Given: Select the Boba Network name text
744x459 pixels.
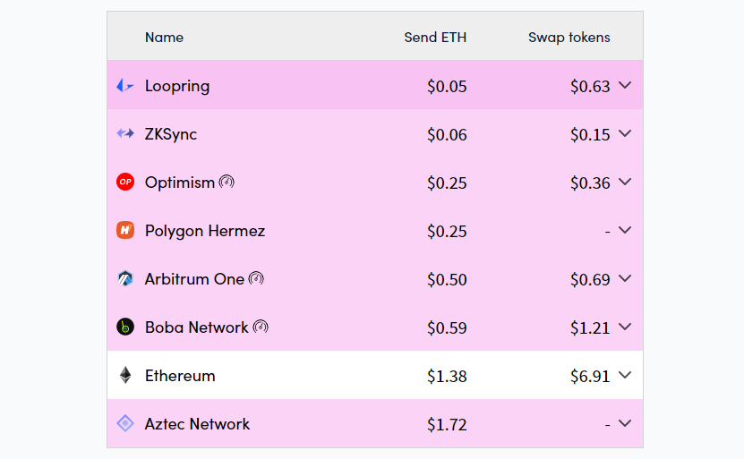Looking at the screenshot, I should point(196,327).
